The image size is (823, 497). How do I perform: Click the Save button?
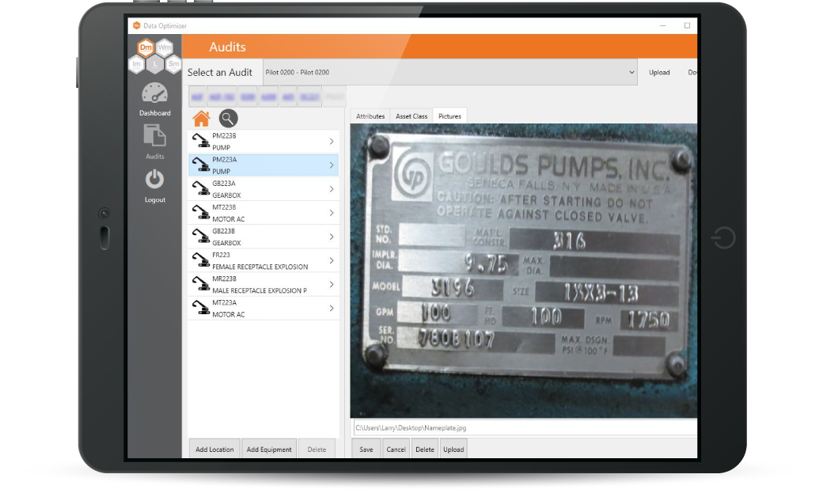pyautogui.click(x=366, y=450)
